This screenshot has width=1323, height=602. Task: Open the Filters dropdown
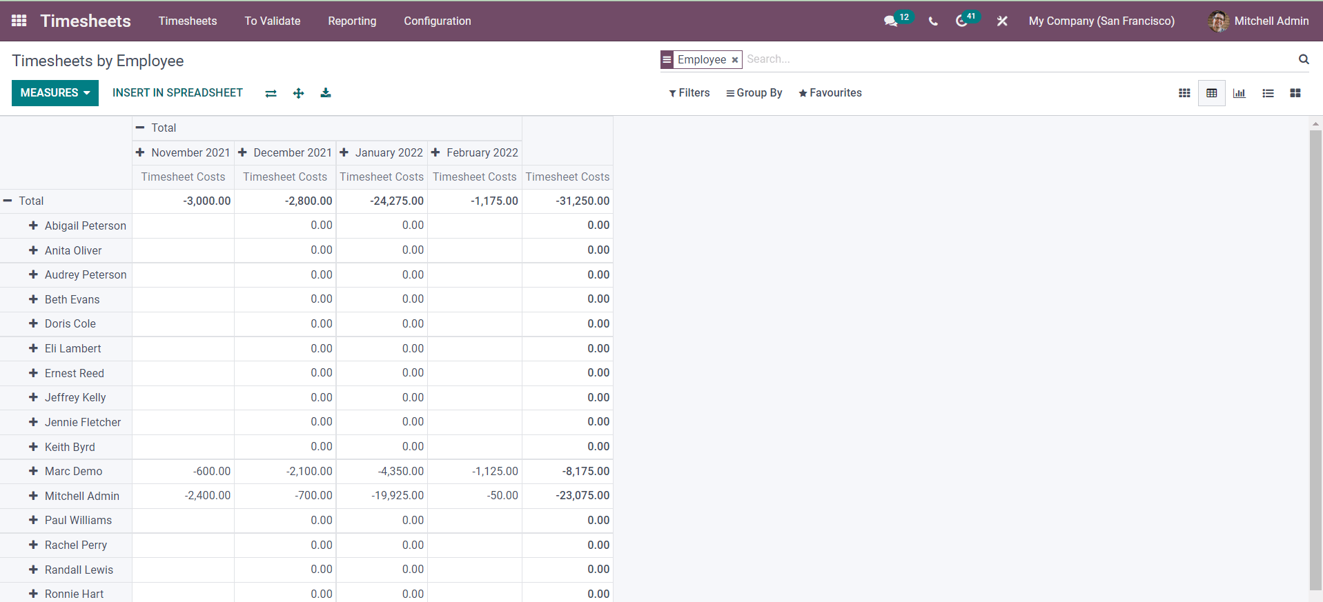pos(689,93)
